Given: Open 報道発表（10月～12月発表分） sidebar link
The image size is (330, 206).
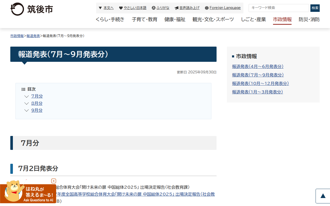Looking at the screenshot, I should click(x=260, y=83).
